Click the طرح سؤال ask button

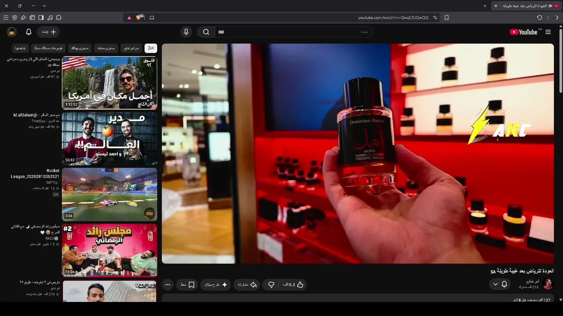point(216,284)
